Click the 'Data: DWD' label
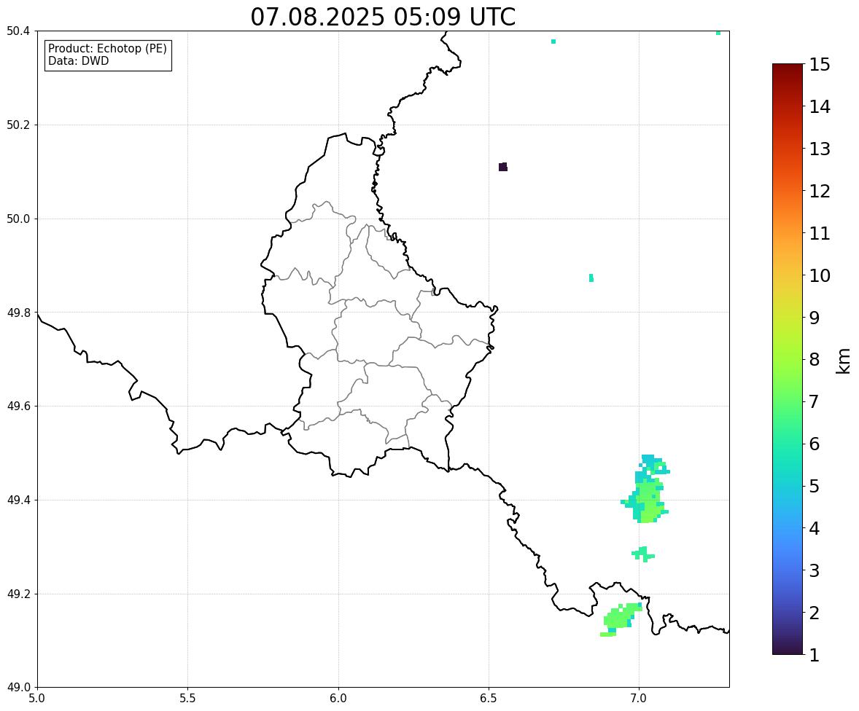 [x=78, y=61]
